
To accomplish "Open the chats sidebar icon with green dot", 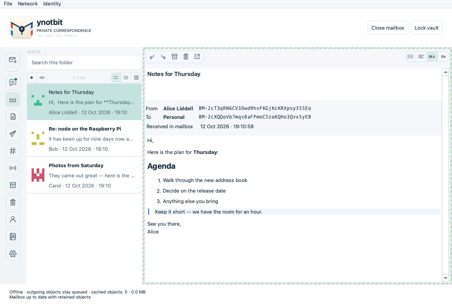I will pyautogui.click(x=13, y=82).
